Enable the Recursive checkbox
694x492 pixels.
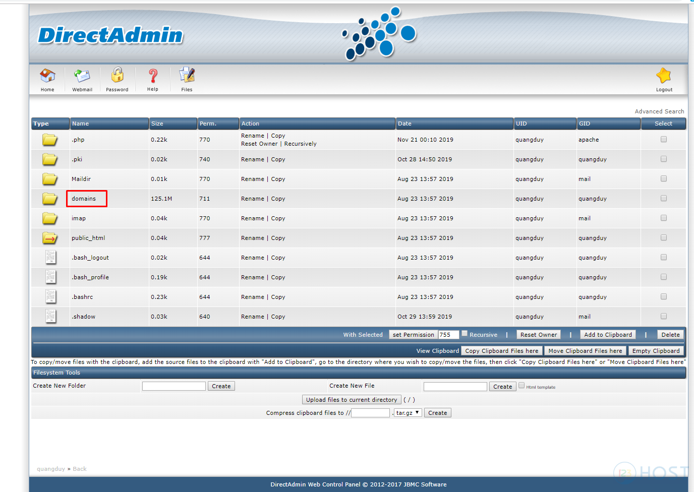click(x=465, y=333)
